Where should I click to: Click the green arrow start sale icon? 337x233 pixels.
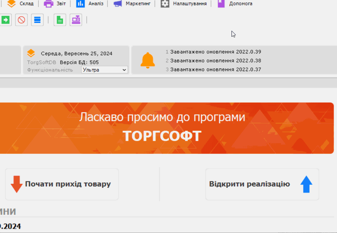[5, 20]
